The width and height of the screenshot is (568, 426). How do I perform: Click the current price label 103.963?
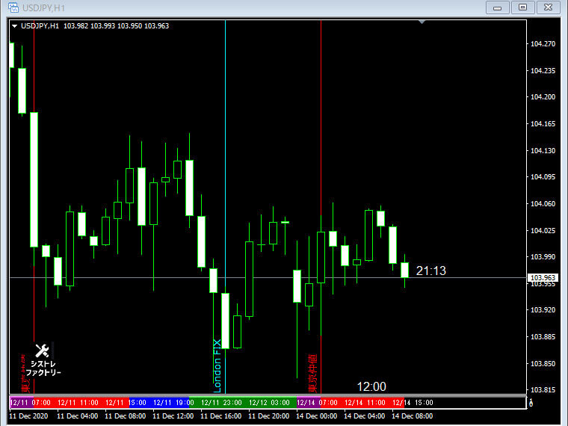pos(543,278)
